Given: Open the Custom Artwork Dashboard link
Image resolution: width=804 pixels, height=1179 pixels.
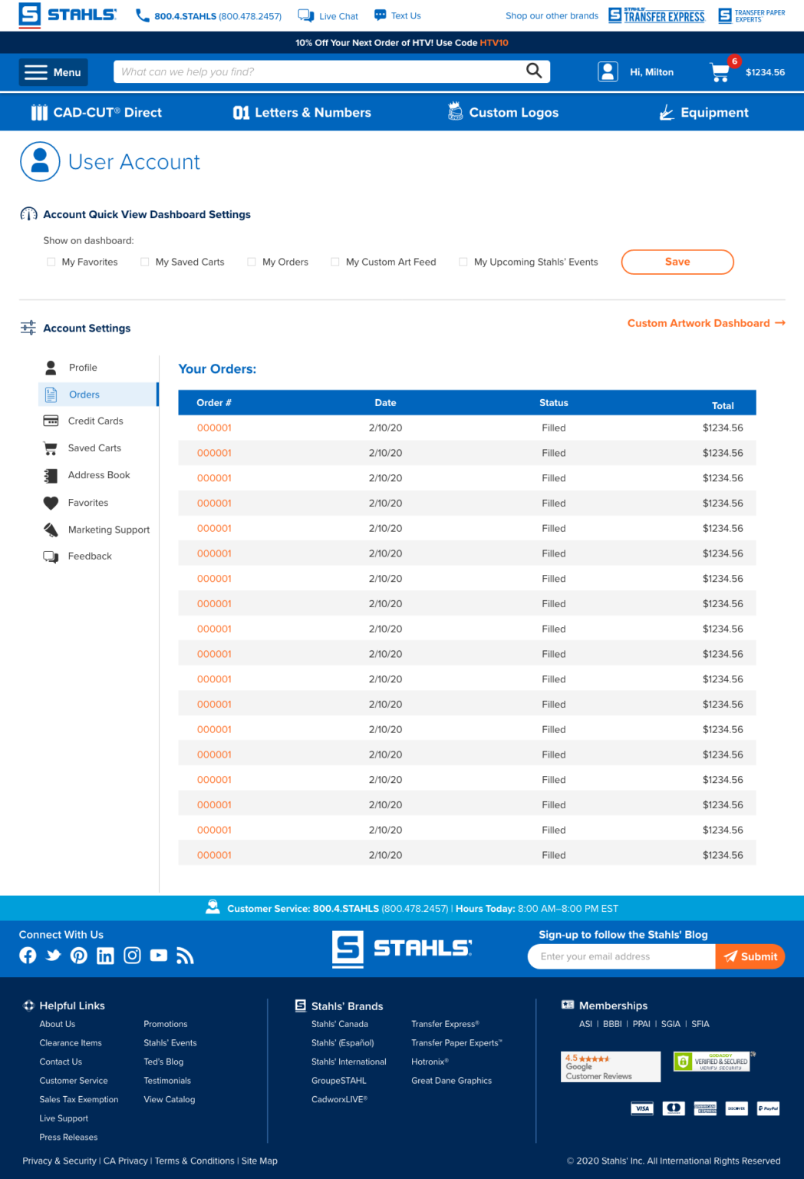Looking at the screenshot, I should [705, 323].
